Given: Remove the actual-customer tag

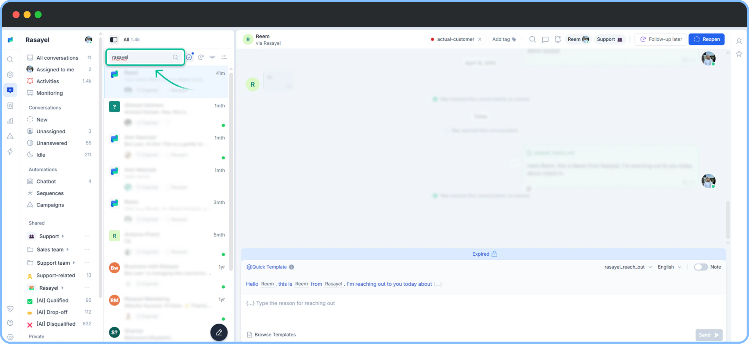Looking at the screenshot, I should (x=480, y=39).
